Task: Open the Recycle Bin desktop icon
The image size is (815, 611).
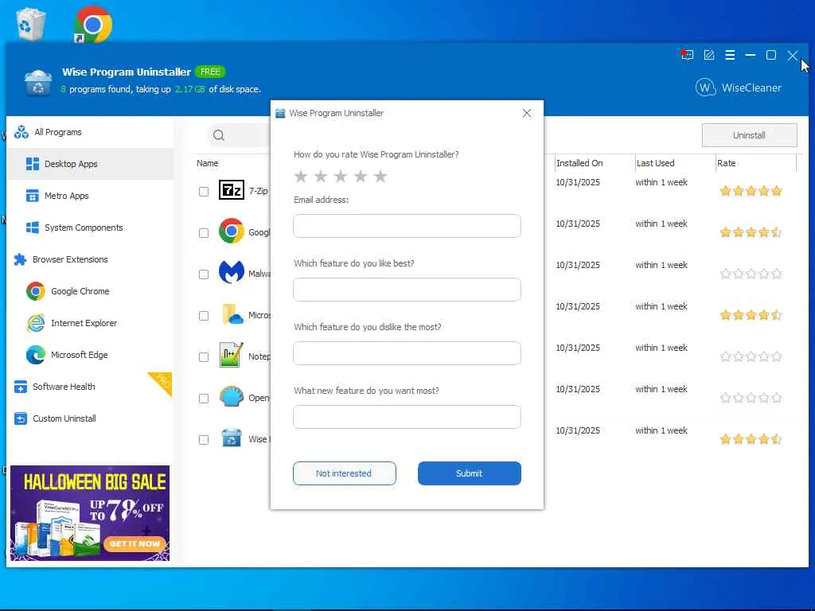Action: (x=31, y=24)
